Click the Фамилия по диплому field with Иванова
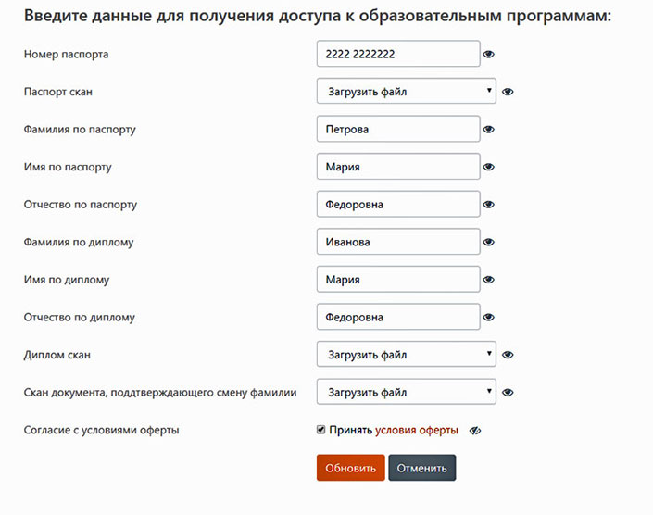This screenshot has width=653, height=515. coord(398,242)
